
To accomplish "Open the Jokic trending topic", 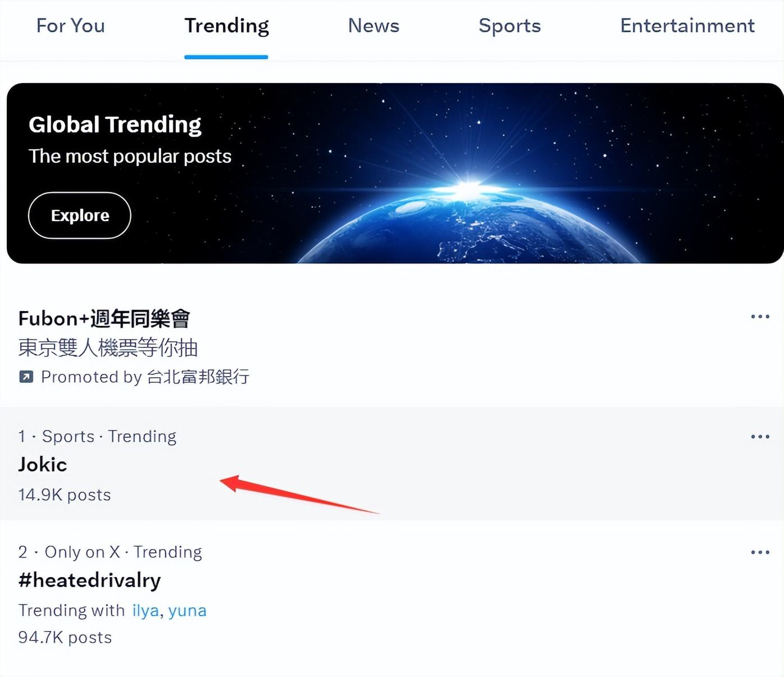I will pos(43,465).
